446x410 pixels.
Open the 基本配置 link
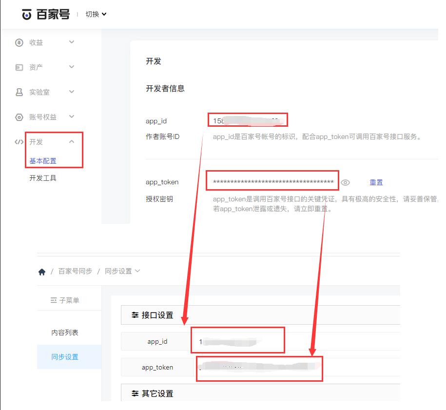point(43,161)
